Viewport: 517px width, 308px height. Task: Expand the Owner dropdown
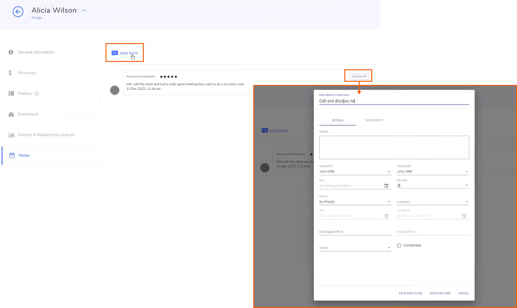pyautogui.click(x=389, y=248)
